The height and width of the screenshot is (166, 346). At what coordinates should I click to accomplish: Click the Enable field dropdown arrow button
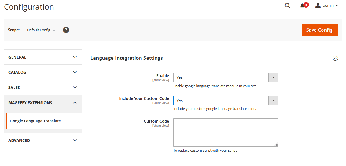click(273, 77)
